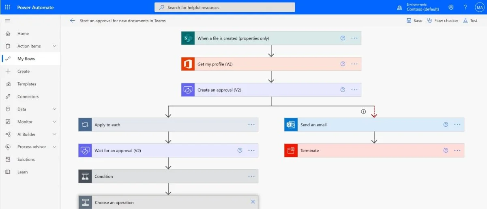The width and height of the screenshot is (487, 209).
Task: Click the Save button
Action: pyautogui.click(x=414, y=21)
